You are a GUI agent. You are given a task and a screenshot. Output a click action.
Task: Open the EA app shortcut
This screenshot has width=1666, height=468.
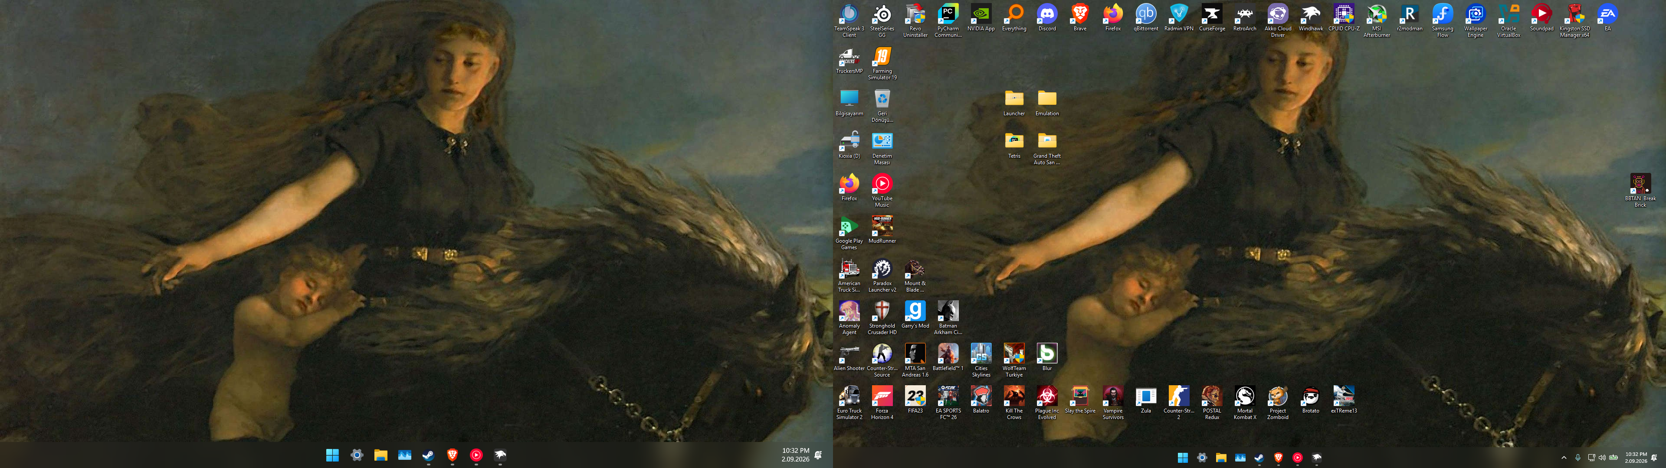(x=1608, y=17)
